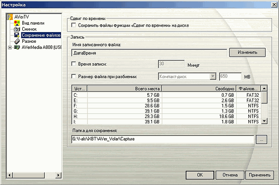Click the AVerMedia A808 device card icon
Screen dimensions: 279x185
point(17,47)
